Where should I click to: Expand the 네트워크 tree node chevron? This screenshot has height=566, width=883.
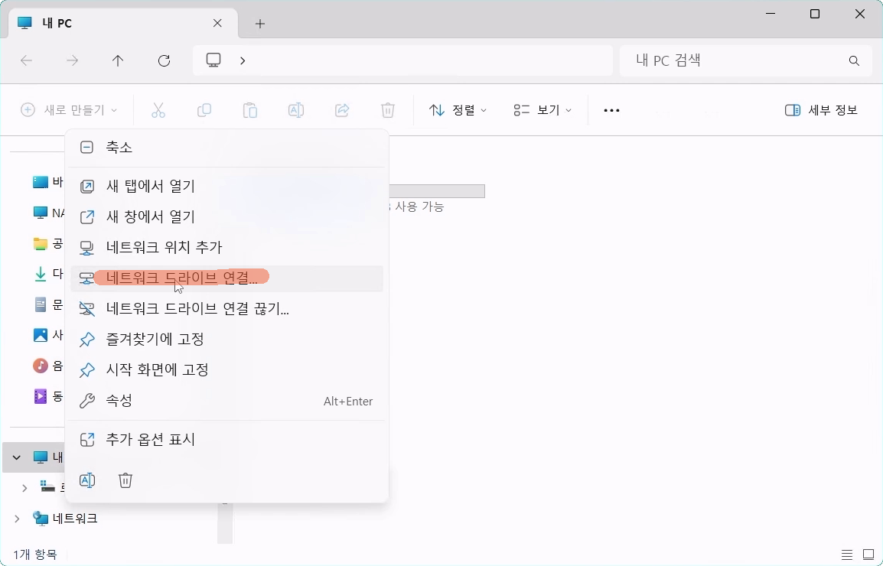(17, 519)
